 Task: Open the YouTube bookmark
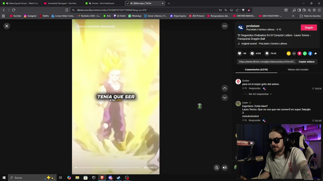click(15, 16)
